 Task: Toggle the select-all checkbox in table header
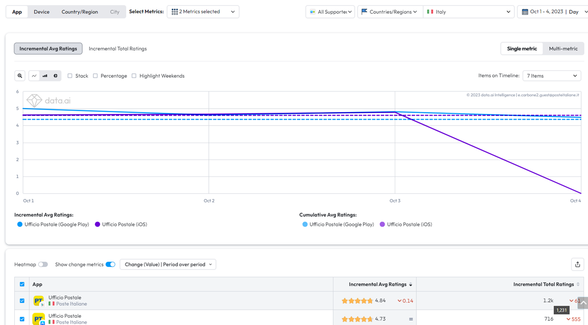pos(22,284)
